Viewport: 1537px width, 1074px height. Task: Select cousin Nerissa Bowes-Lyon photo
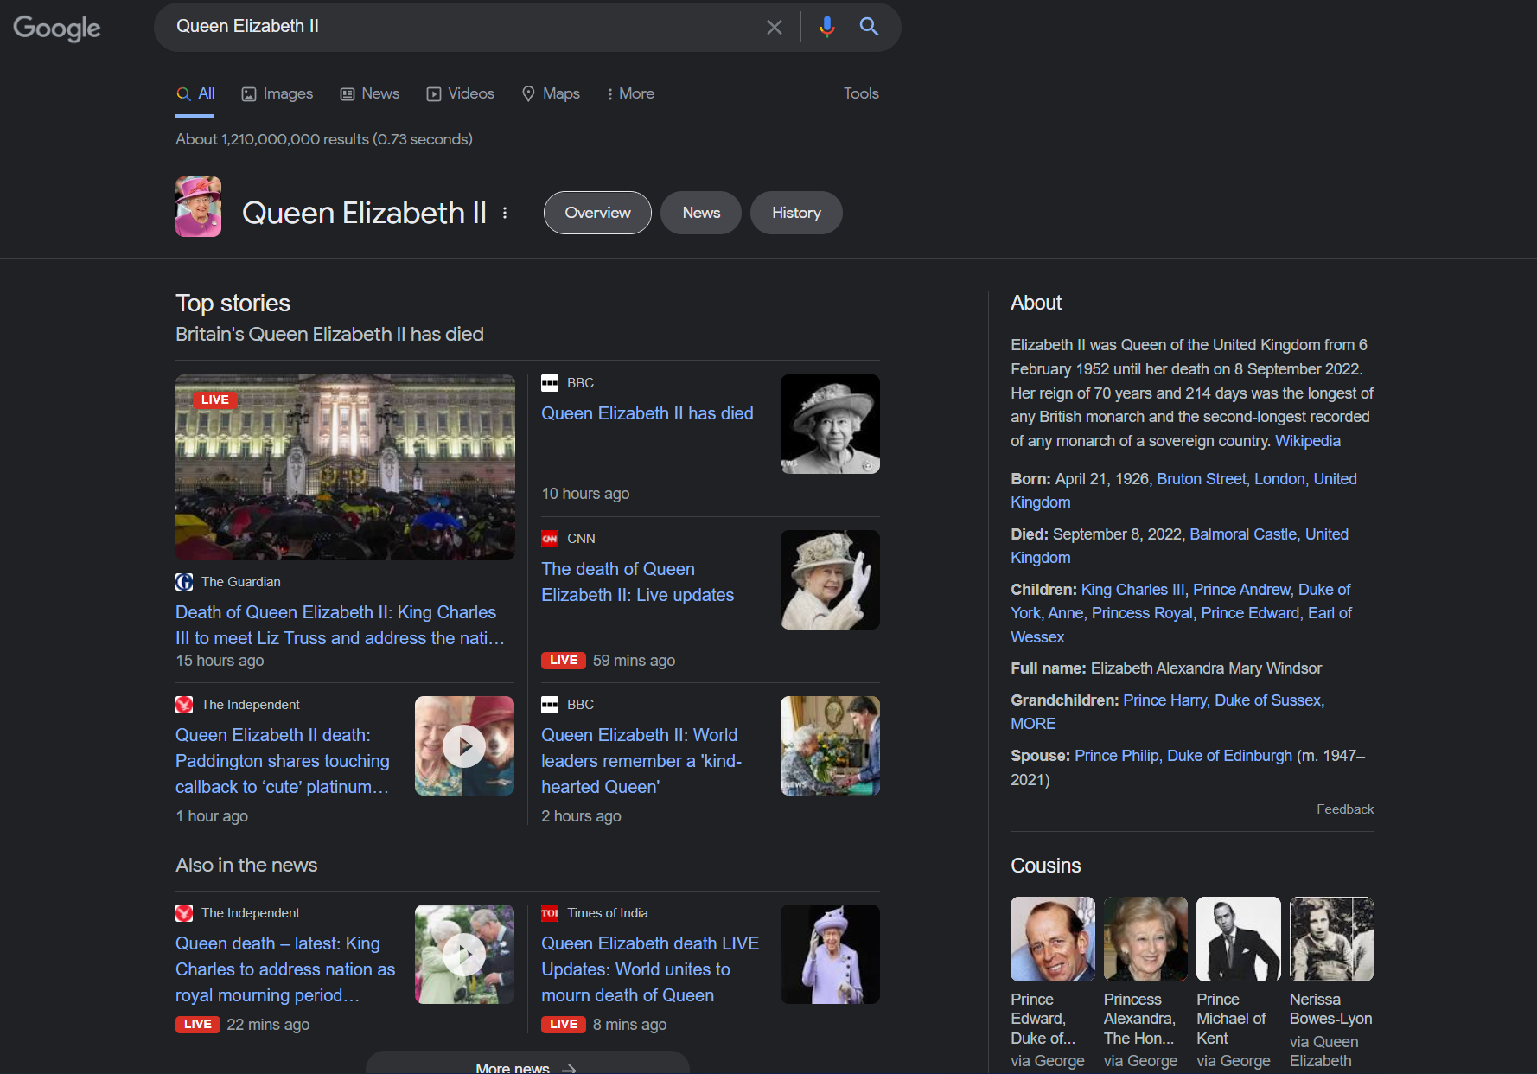(1331, 939)
